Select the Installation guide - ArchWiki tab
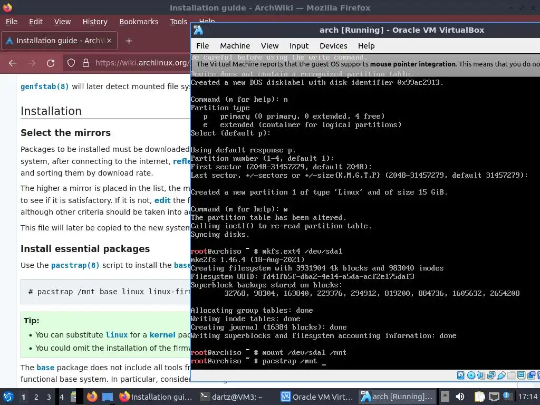Screen dimensions: 540x405 [59, 41]
